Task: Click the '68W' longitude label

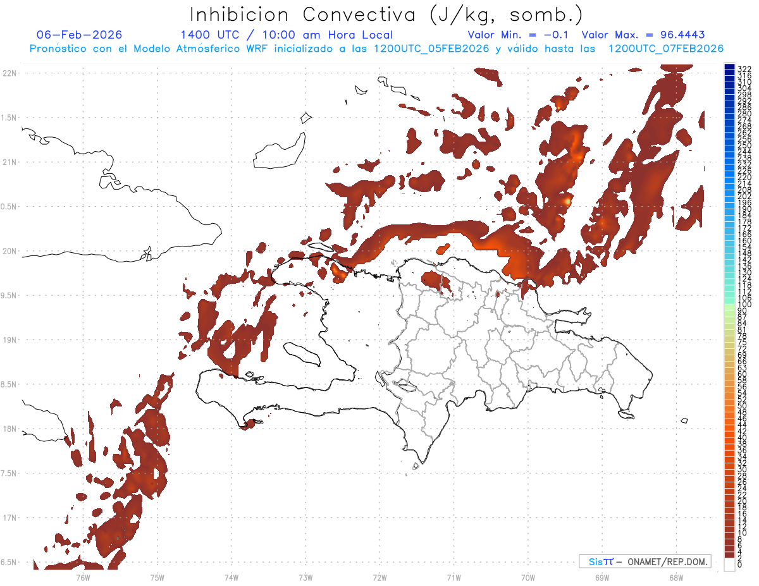Action: click(x=676, y=577)
